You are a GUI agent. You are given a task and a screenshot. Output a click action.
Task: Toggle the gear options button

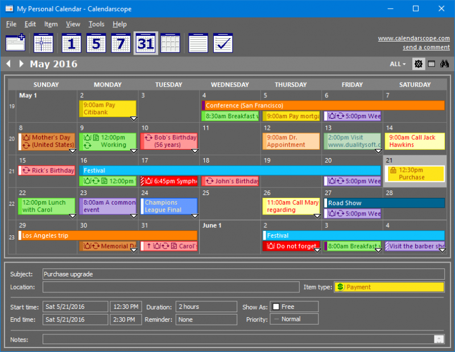point(419,64)
